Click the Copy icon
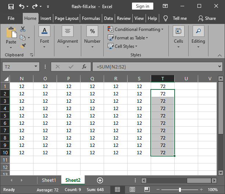Screen dimensions: 225x194 pyautogui.click(x=22, y=38)
